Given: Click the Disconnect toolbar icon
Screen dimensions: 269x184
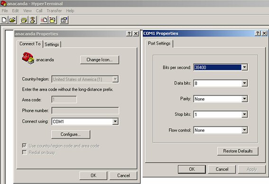Looking at the screenshot, I should [x=33, y=20].
